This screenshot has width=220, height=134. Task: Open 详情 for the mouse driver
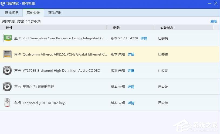pos(131,103)
